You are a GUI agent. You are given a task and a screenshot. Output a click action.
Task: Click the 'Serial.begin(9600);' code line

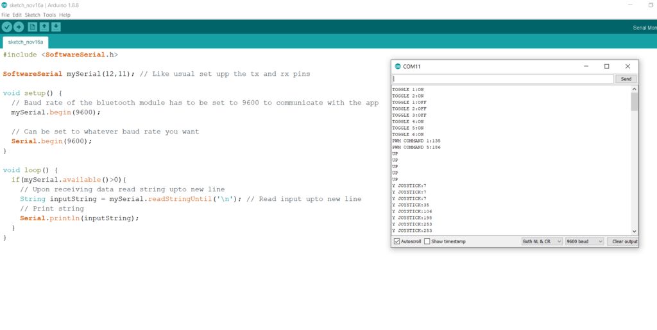point(51,141)
